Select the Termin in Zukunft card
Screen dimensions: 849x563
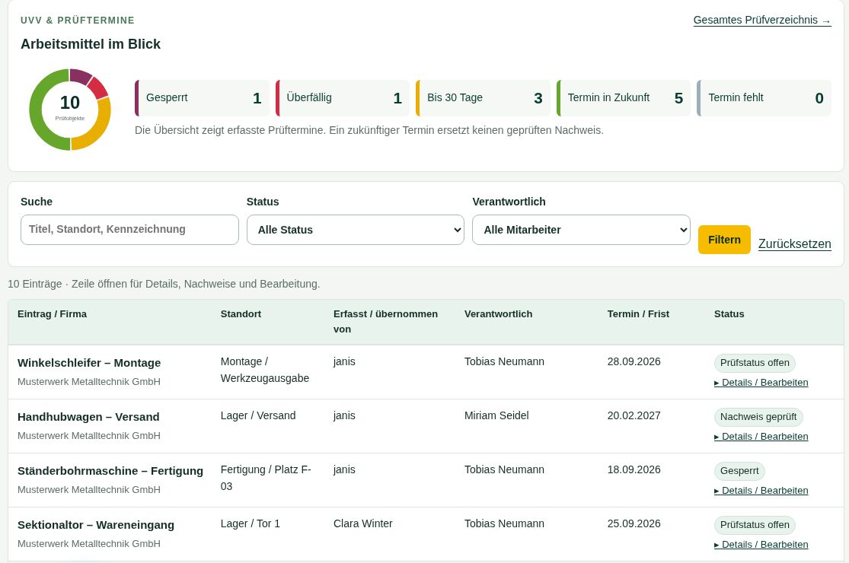pos(623,98)
